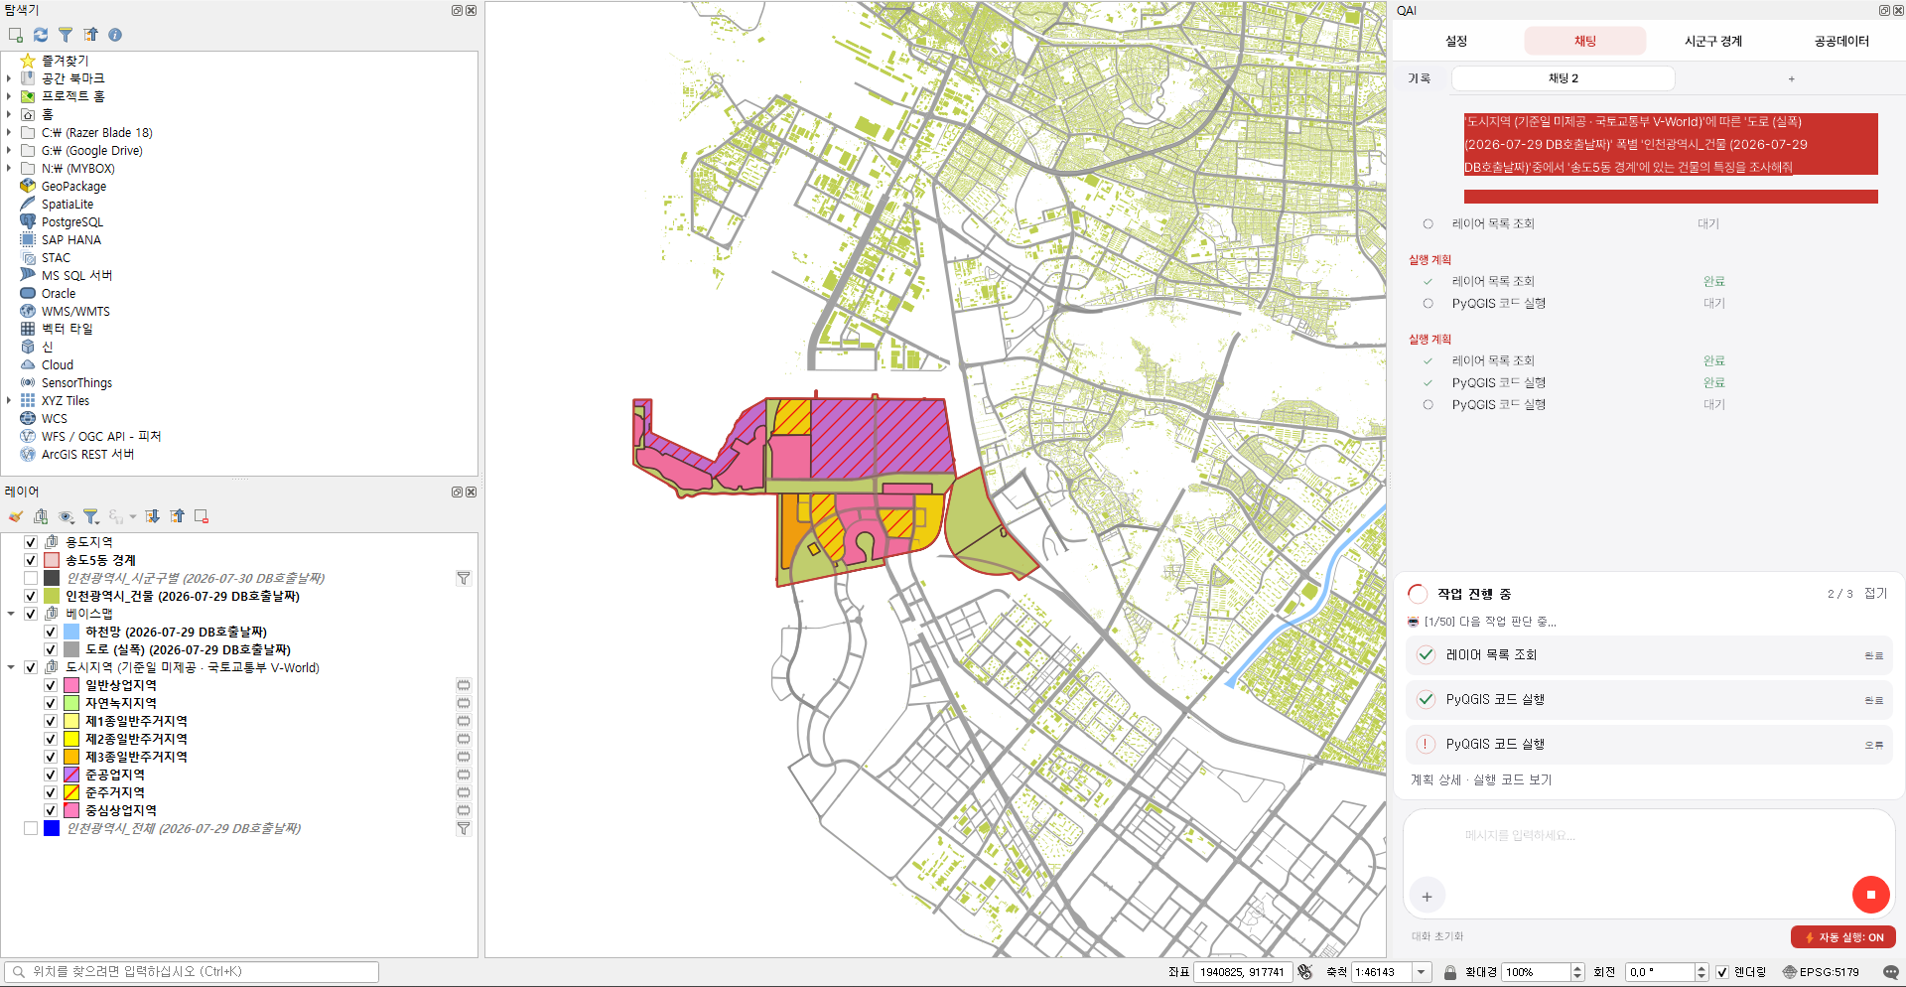Open the 공공데이터 tab
The image size is (1906, 987).
[1841, 41]
